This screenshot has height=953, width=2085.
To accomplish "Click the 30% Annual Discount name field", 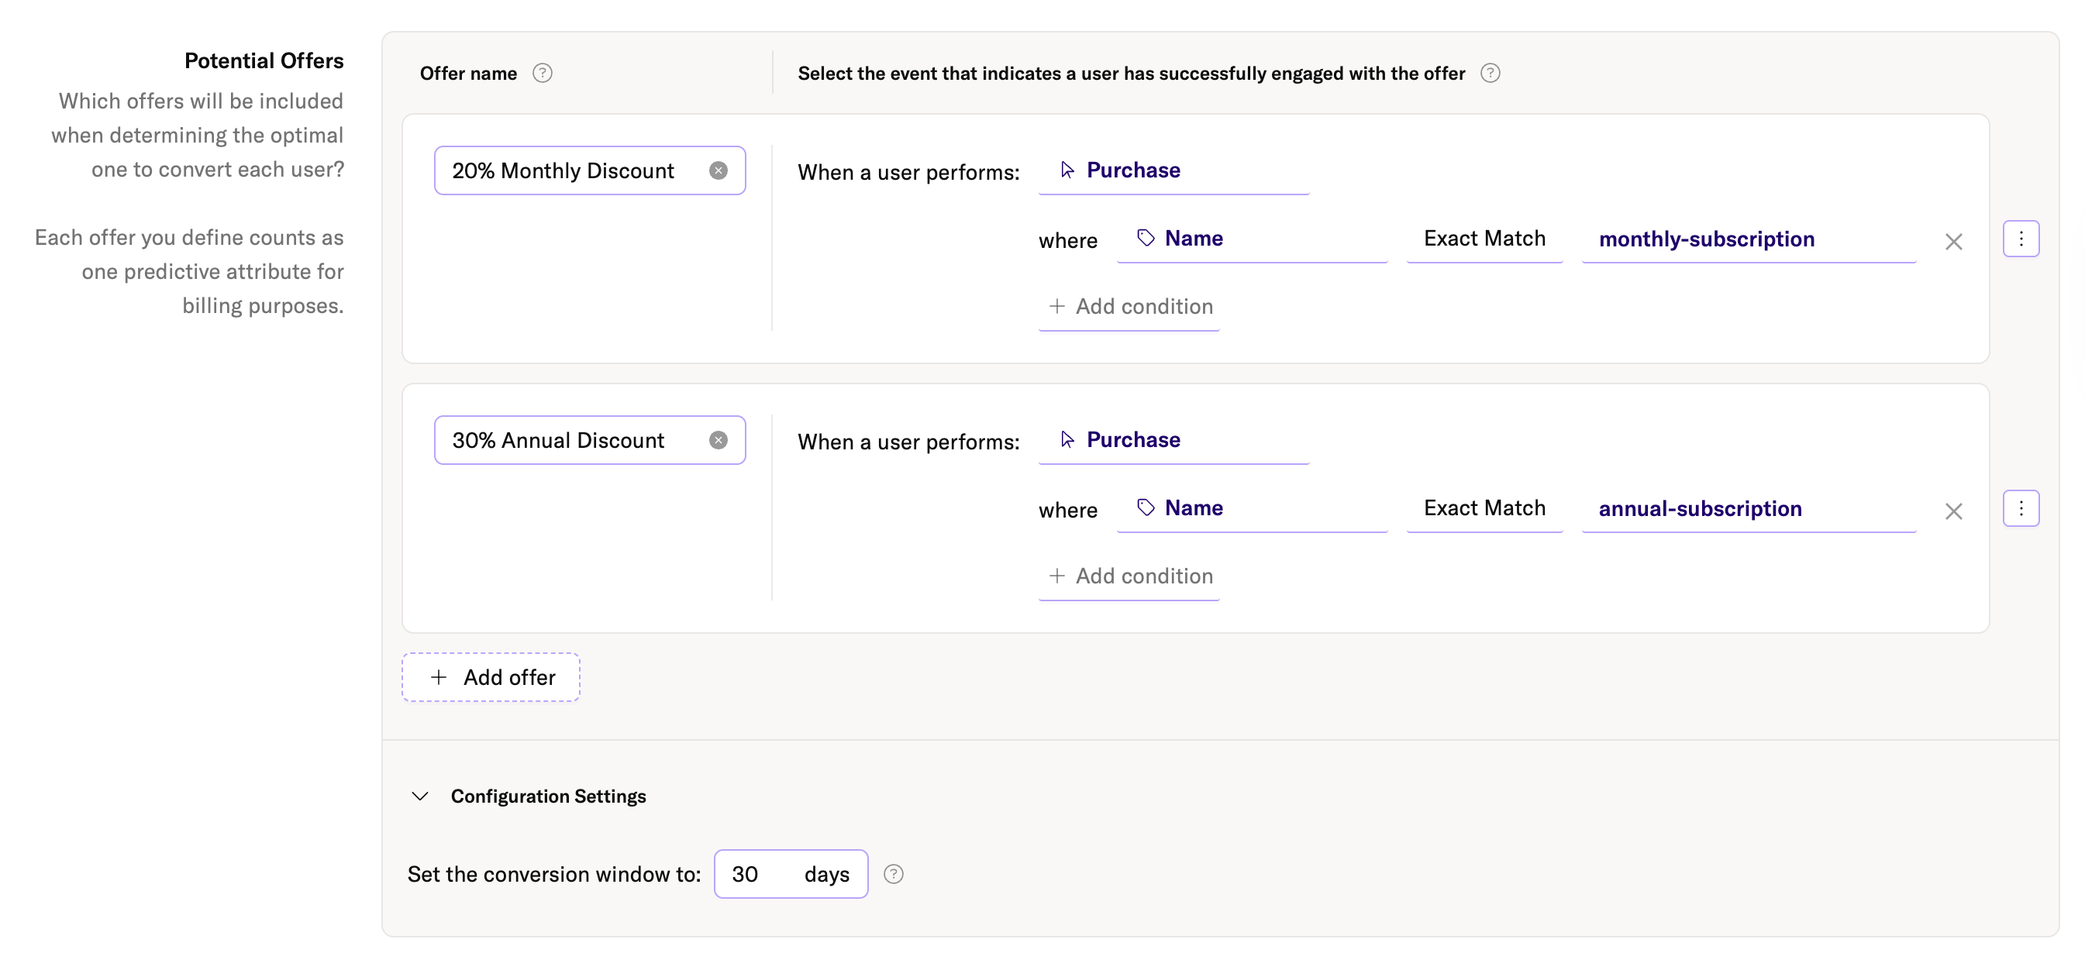I will tap(570, 439).
